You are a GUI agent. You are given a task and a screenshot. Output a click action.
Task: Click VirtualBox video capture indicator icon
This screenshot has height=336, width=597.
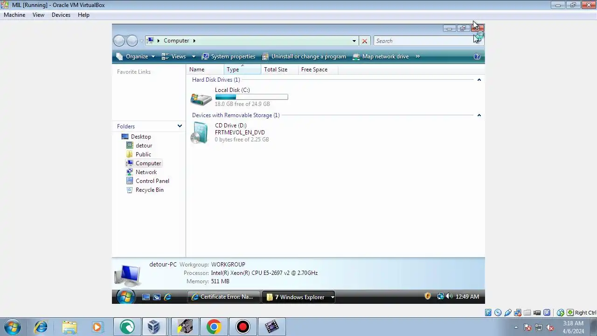(x=537, y=313)
